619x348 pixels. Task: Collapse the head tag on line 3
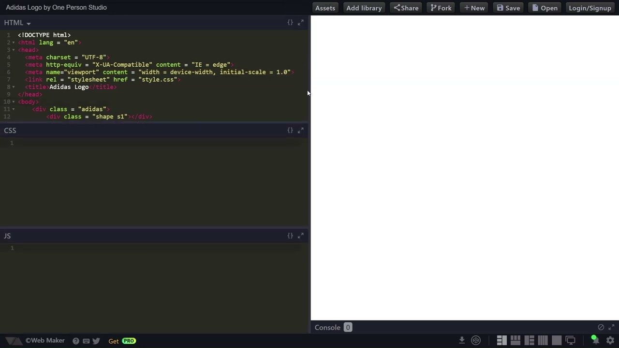14,50
